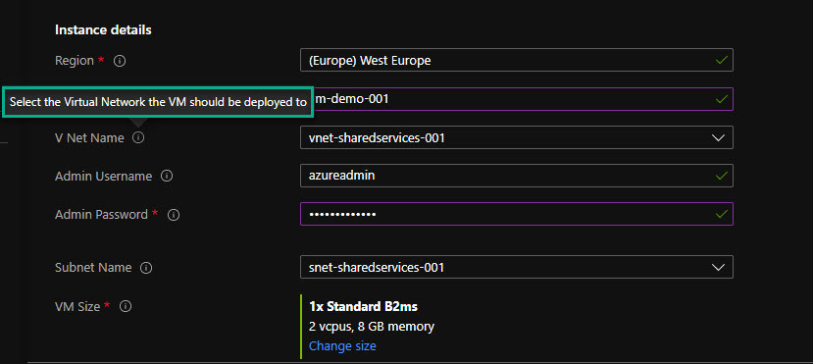This screenshot has height=364, width=813.
Task: Click the info icon next to VM Size
Action: click(126, 306)
